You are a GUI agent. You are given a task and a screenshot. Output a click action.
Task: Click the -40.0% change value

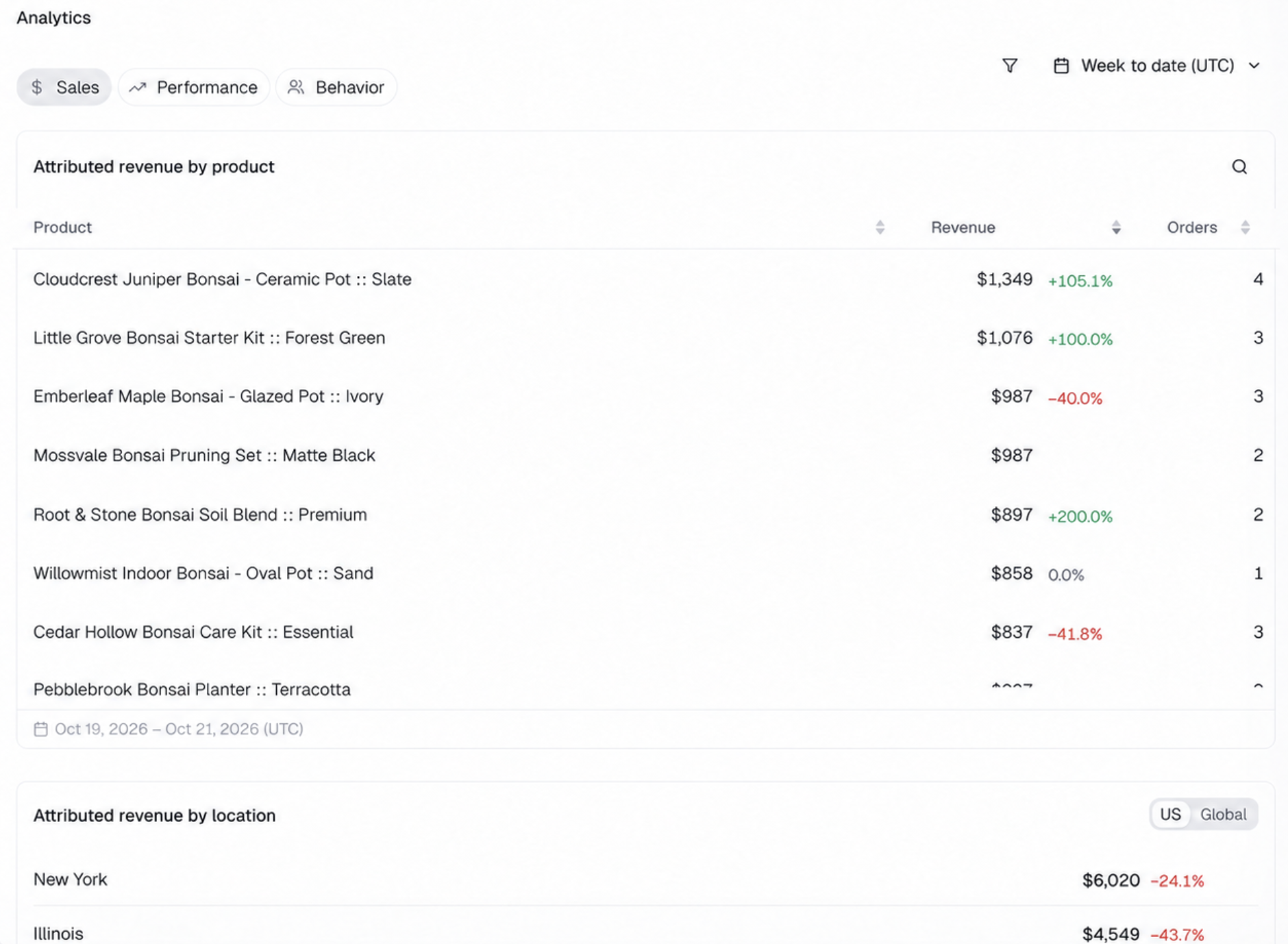(1075, 398)
